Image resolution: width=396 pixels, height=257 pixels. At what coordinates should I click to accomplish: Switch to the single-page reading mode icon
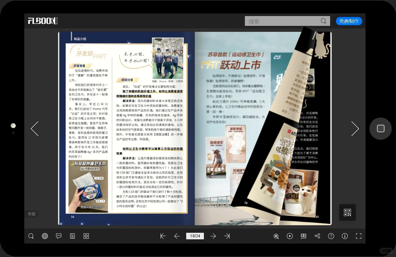304,236
